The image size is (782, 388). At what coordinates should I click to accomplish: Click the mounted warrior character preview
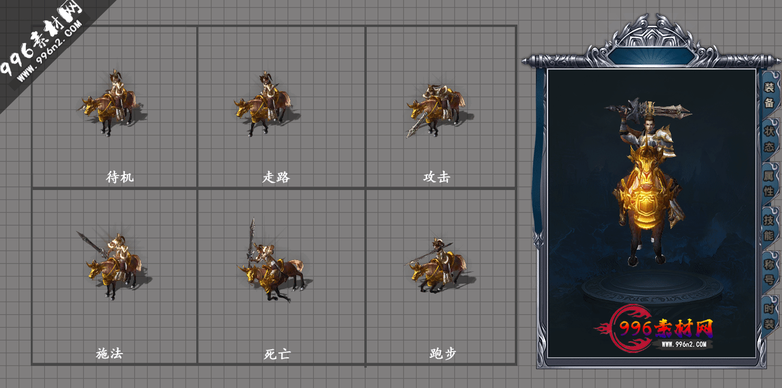pyautogui.click(x=649, y=181)
